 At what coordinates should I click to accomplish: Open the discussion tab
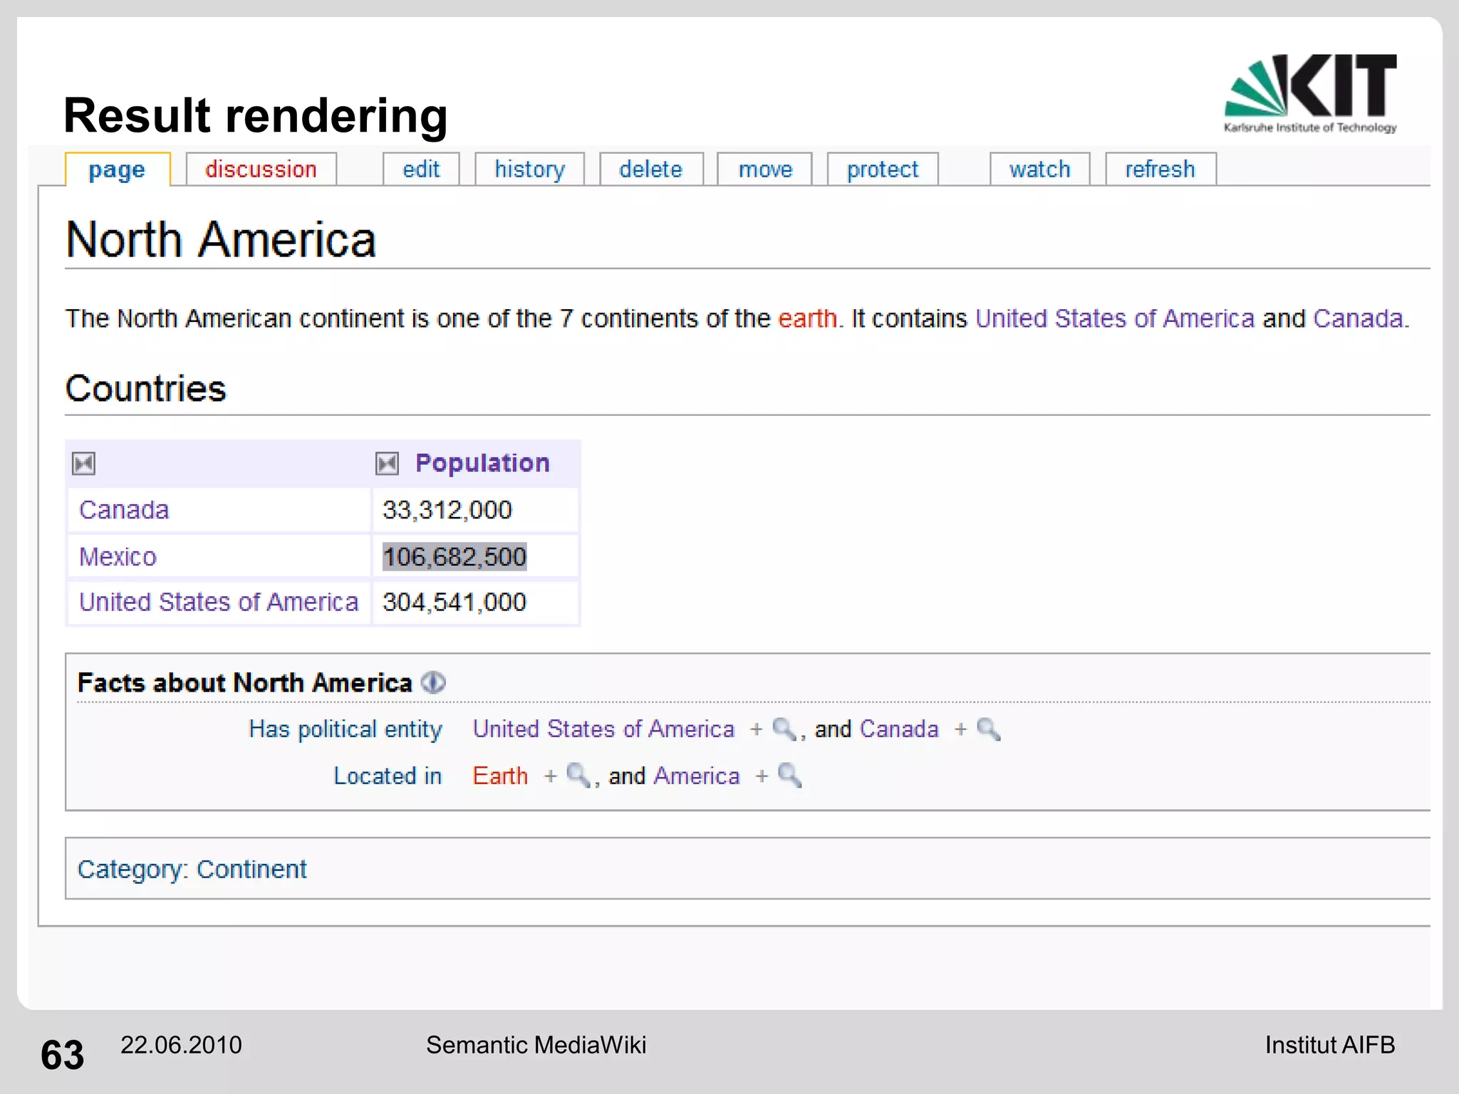click(261, 170)
